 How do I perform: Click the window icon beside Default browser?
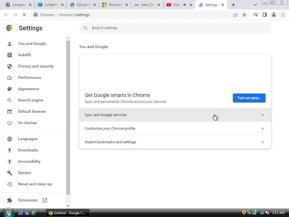[x=10, y=112]
